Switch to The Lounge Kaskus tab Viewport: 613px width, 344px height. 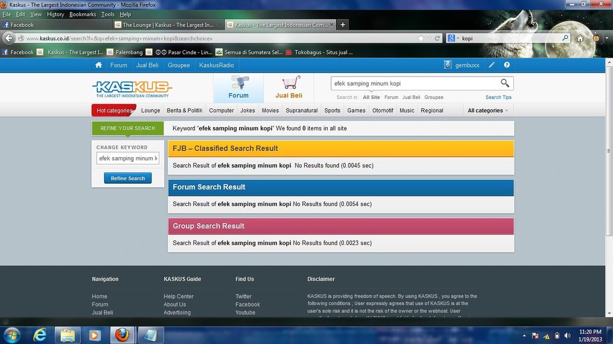(x=168, y=24)
